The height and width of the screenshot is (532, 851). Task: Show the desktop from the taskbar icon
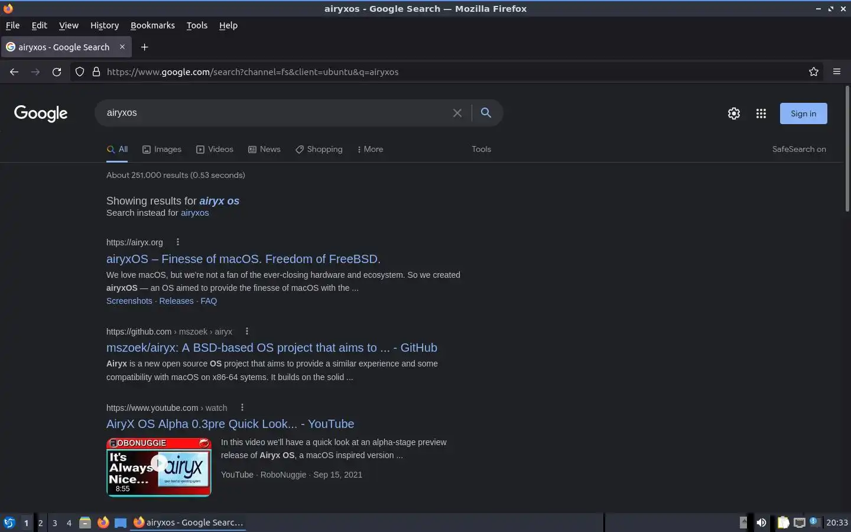(x=121, y=523)
